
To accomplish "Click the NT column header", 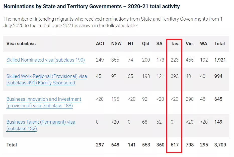I will coord(131,44).
